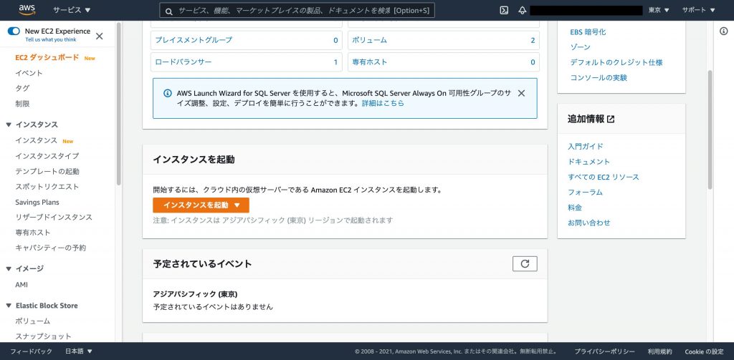
Task: Open the サポート dropdown menu
Action: tap(698, 10)
